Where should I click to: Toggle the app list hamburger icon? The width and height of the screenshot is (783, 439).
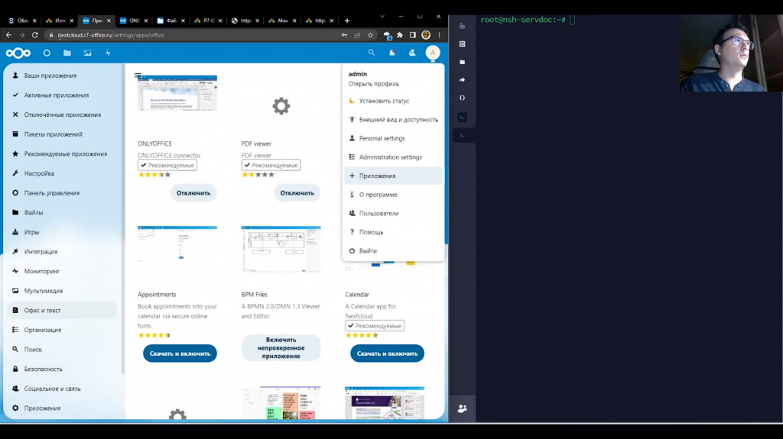point(138,76)
